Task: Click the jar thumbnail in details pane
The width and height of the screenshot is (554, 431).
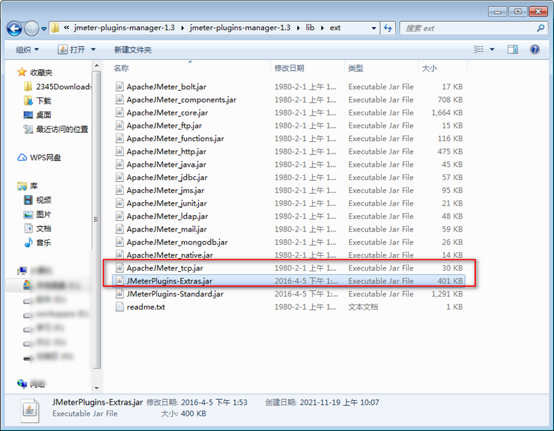Action: click(x=29, y=410)
